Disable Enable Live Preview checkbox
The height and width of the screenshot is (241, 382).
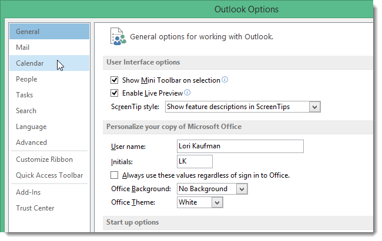tap(114, 93)
